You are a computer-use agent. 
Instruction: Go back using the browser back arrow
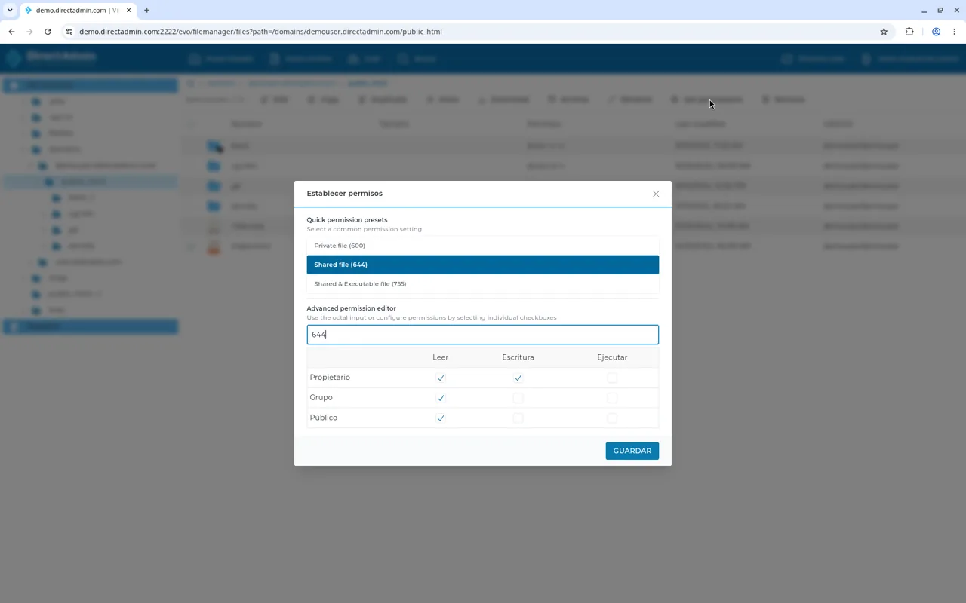(11, 32)
